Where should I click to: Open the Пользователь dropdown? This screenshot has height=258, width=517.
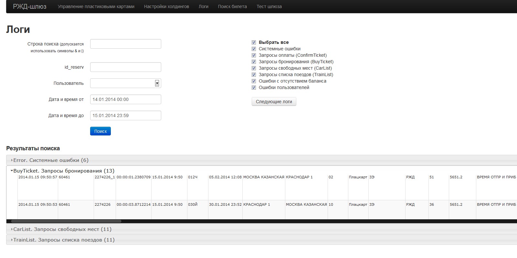[126, 83]
